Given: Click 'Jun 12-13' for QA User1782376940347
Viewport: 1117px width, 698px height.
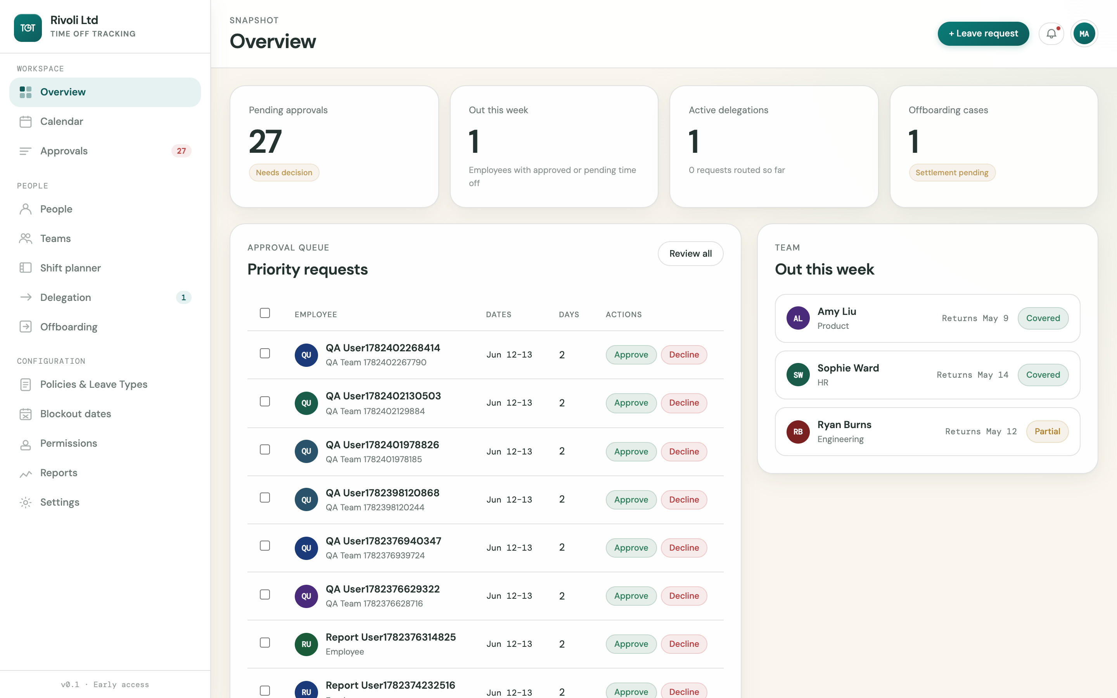Looking at the screenshot, I should (509, 548).
